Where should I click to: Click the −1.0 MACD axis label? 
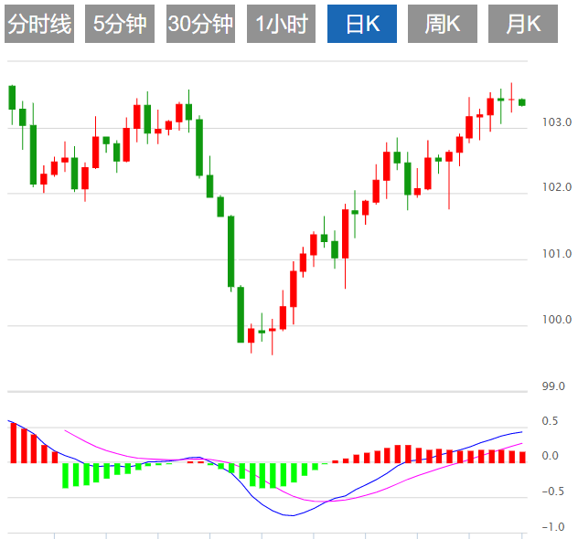[553, 527]
